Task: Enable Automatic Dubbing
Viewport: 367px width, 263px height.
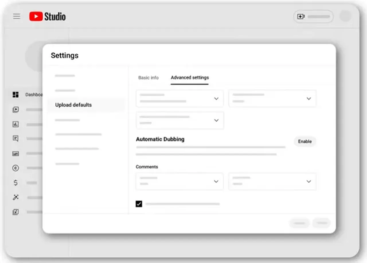Action: click(x=305, y=141)
